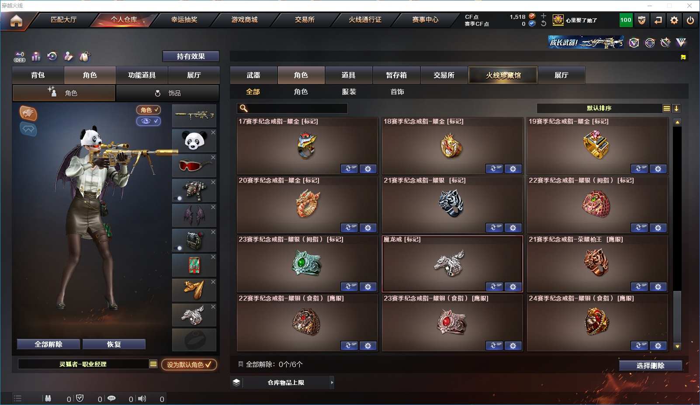Select the 首饰 filter tab
Image resolution: width=700 pixels, height=405 pixels.
pyautogui.click(x=397, y=92)
